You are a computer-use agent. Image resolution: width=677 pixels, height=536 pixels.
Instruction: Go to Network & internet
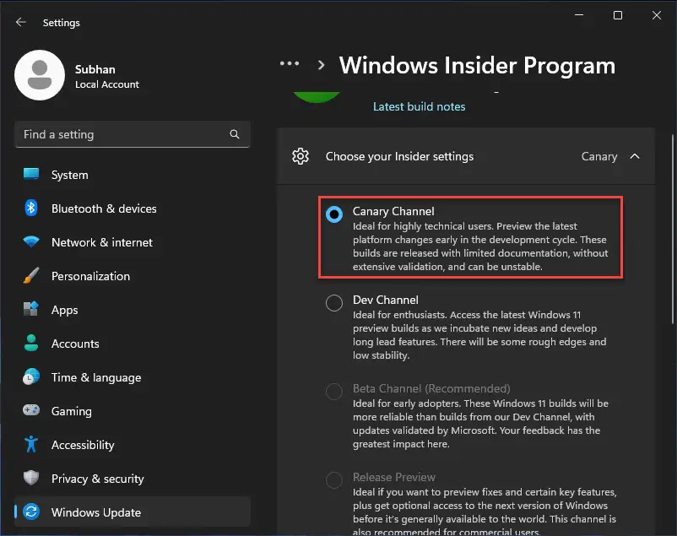[x=133, y=242]
